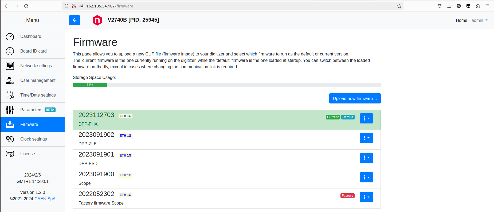Click the Parameters sliders icon
494x212 pixels.
[10, 110]
